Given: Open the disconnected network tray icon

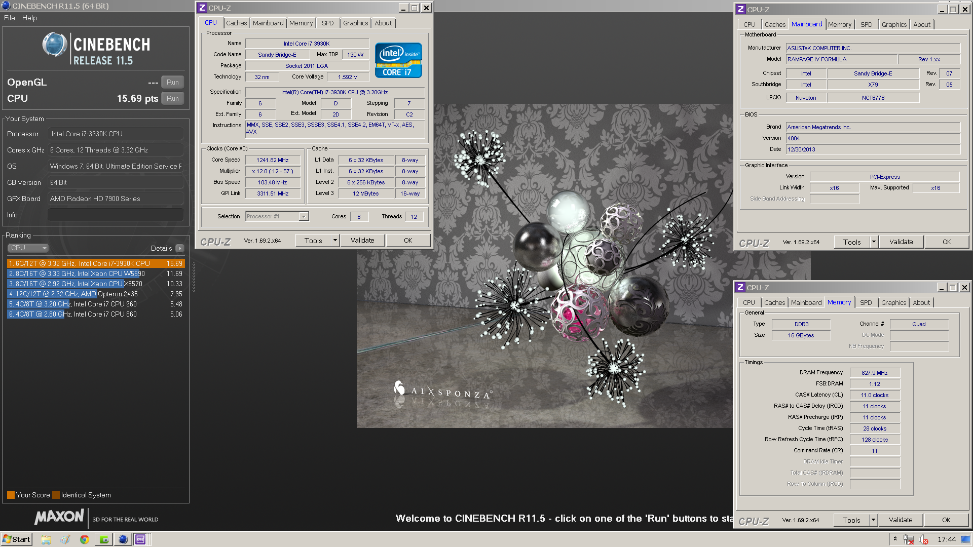Looking at the screenshot, I should [x=908, y=539].
